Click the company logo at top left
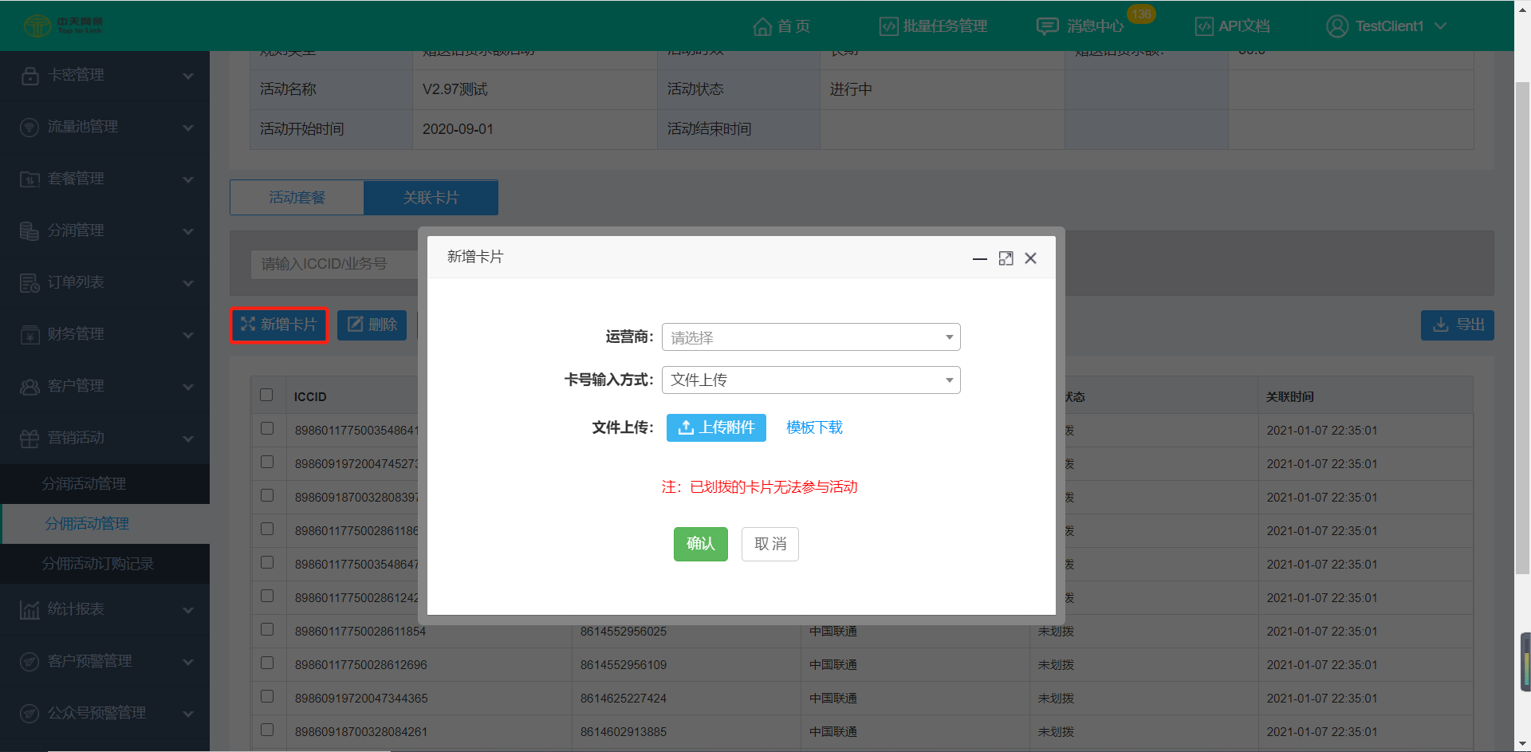Screen dimensions: 1531x752 pyautogui.click(x=62, y=26)
